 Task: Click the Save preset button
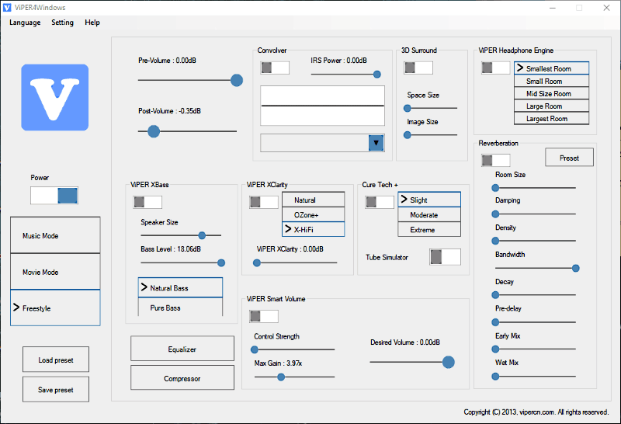pos(56,390)
